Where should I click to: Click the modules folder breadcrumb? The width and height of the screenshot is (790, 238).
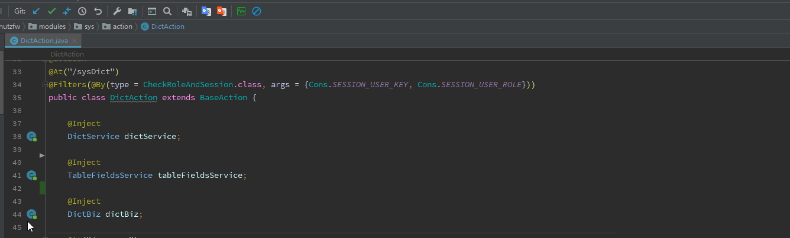47,27
